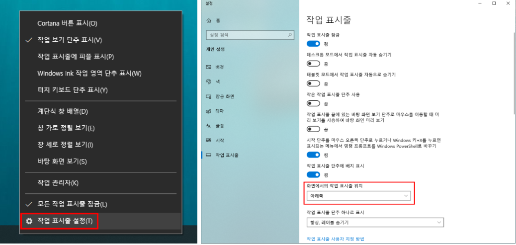This screenshot has height=245, width=516.
Task: Open 화면에서의 작업 표시줄 위치 dropdown
Action: click(359, 196)
